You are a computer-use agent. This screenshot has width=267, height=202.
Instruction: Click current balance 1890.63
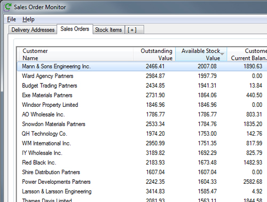coord(253,66)
